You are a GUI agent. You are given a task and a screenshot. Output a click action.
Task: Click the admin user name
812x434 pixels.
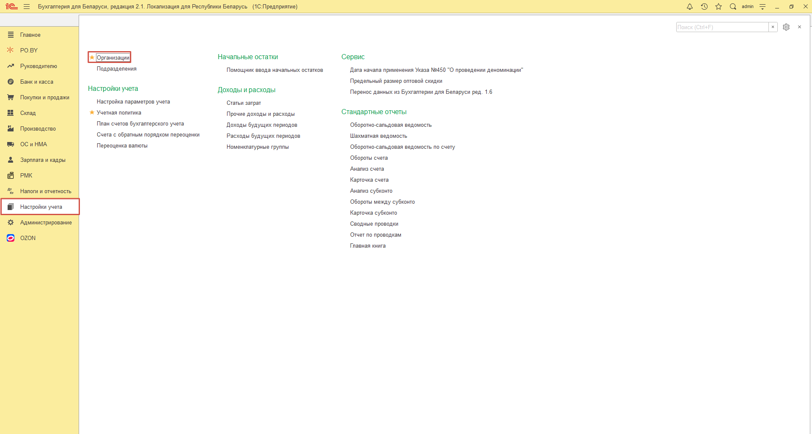pyautogui.click(x=748, y=7)
